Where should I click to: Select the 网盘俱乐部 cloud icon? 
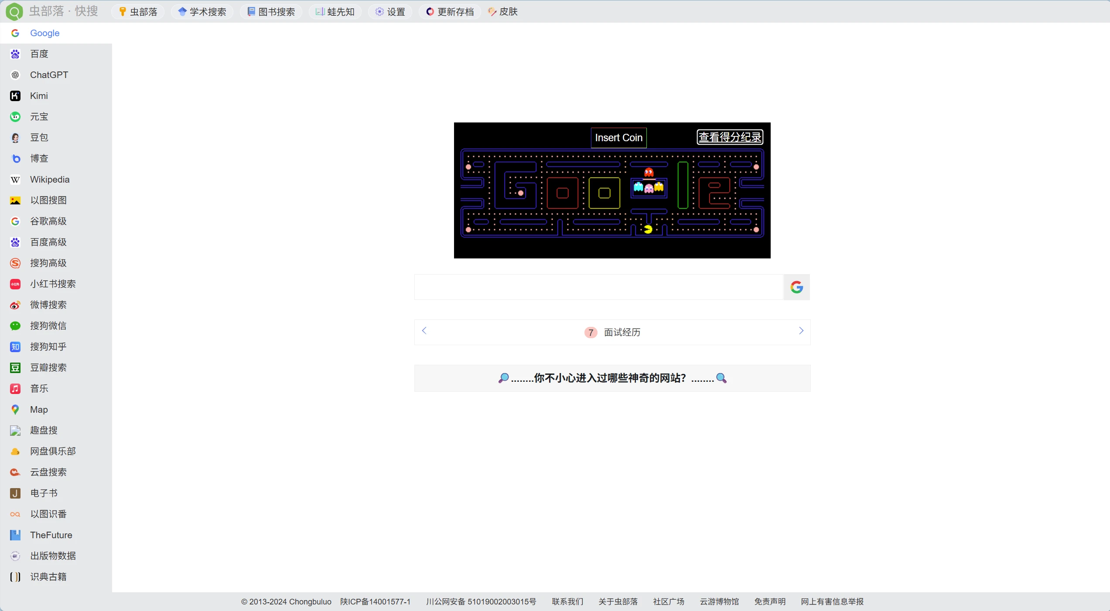[15, 451]
